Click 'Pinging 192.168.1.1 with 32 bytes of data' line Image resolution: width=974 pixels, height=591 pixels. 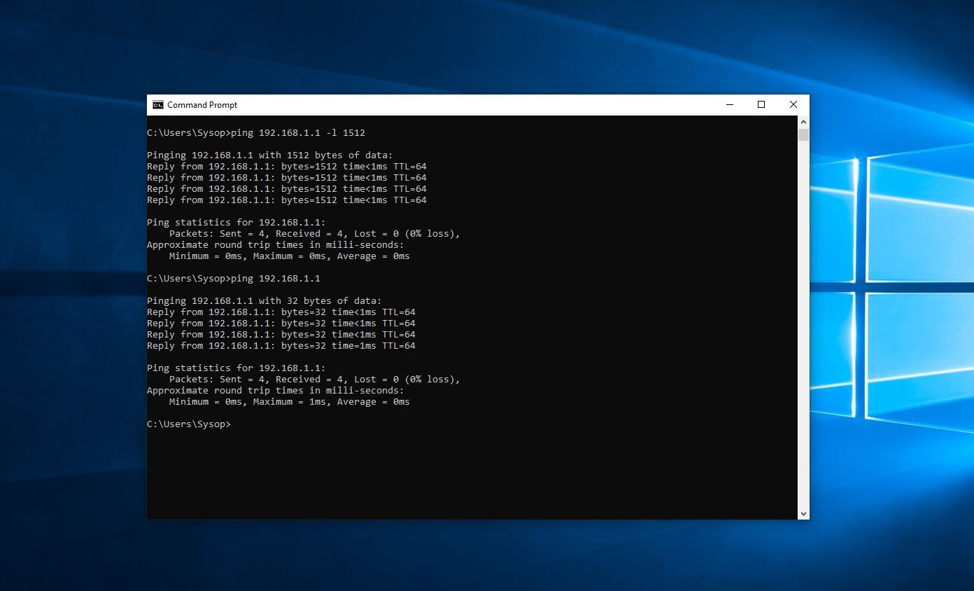pos(264,300)
